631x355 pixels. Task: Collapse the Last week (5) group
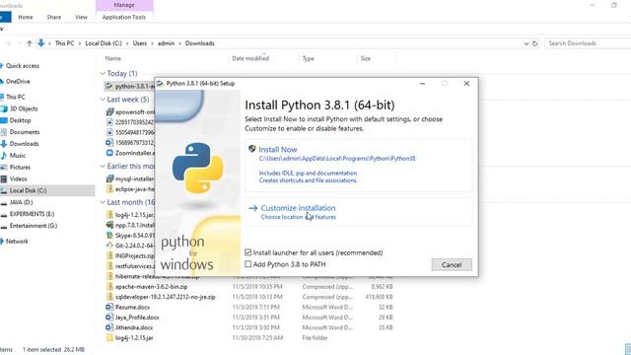(x=103, y=100)
